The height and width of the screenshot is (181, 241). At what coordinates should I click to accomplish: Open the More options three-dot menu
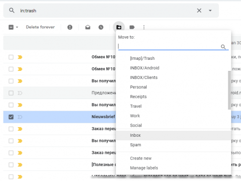tap(144, 27)
